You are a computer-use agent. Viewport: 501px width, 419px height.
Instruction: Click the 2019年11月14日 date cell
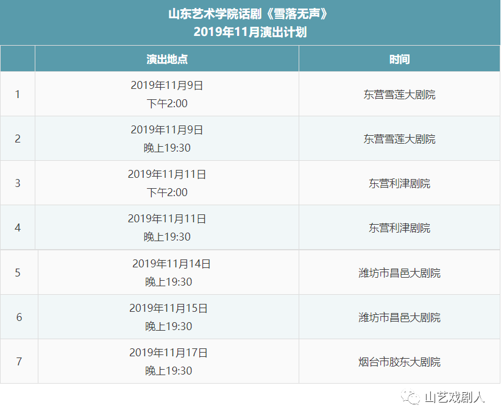coord(171,264)
